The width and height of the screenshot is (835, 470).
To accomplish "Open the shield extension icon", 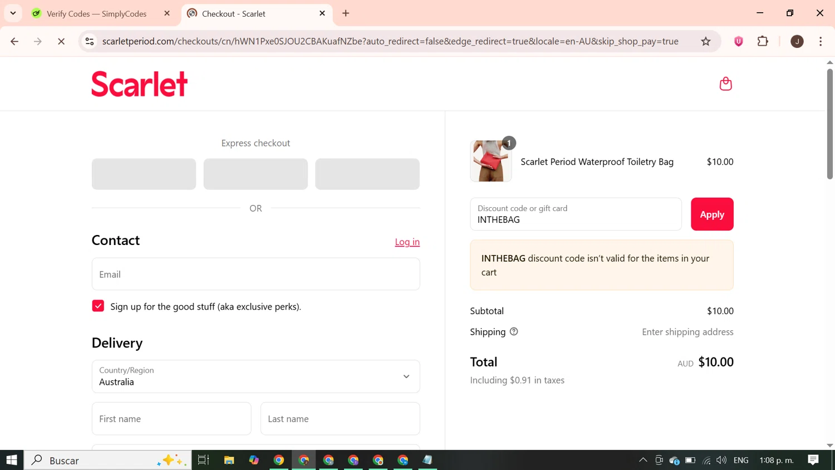I will pos(739,41).
